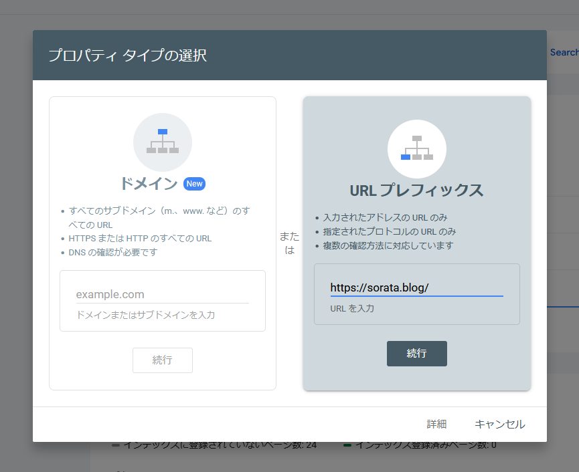Click the または separator text between cards

[289, 243]
